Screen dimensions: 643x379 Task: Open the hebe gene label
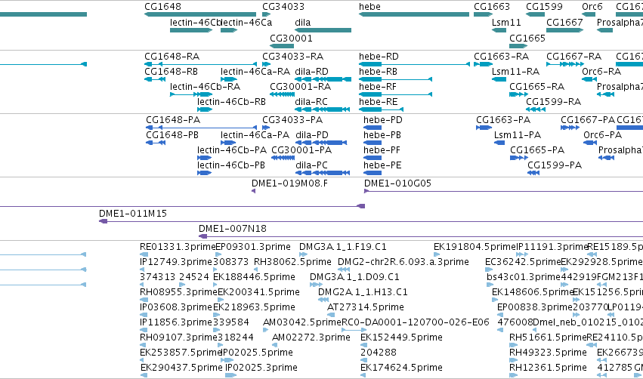[x=369, y=7]
